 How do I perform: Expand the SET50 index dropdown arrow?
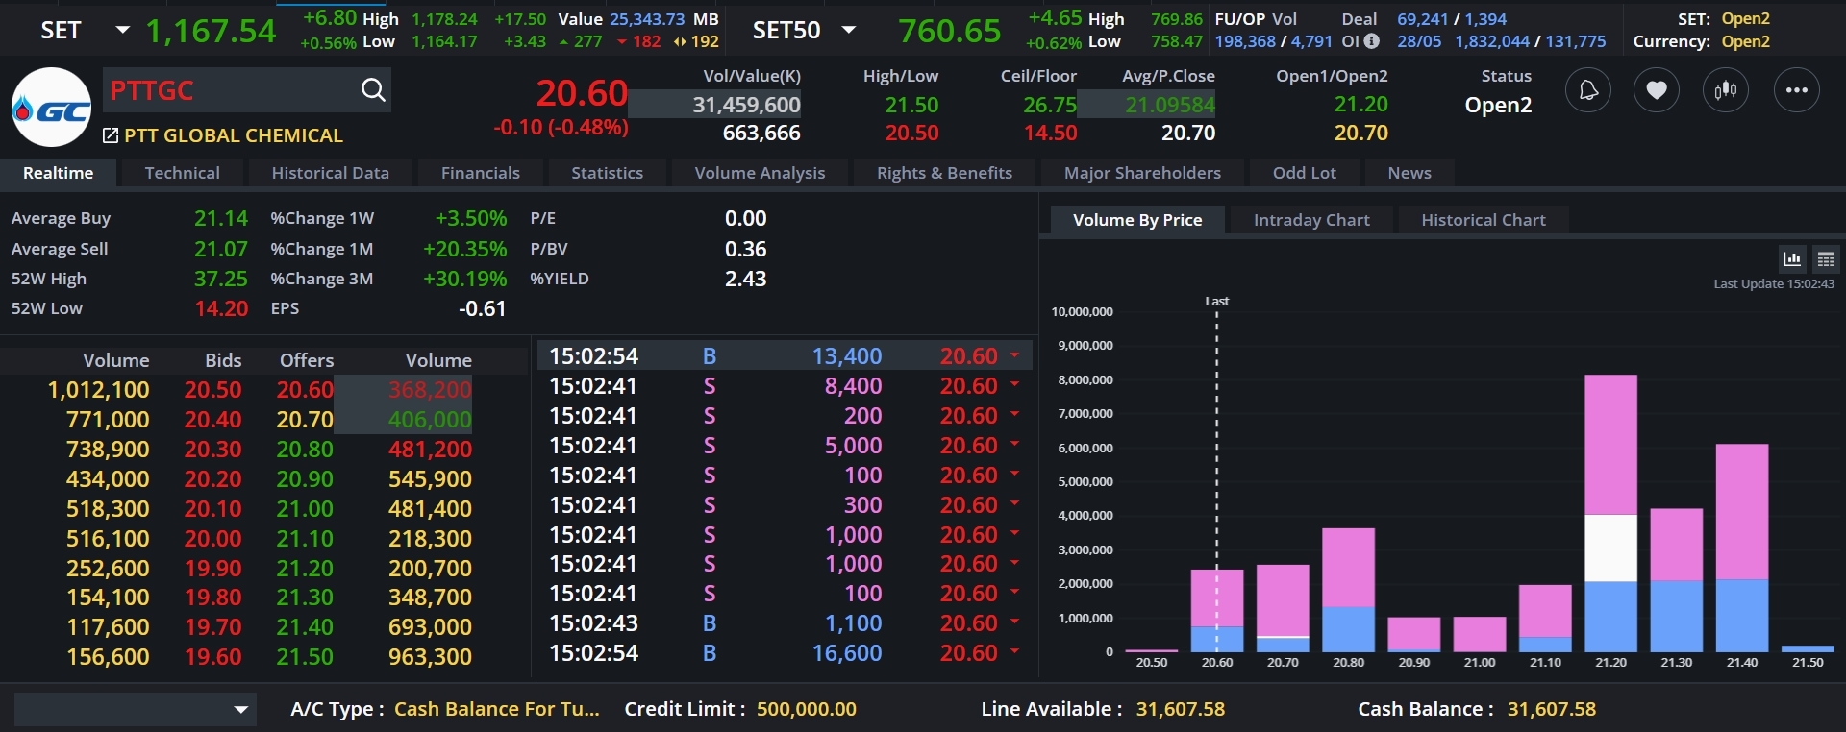(x=849, y=30)
